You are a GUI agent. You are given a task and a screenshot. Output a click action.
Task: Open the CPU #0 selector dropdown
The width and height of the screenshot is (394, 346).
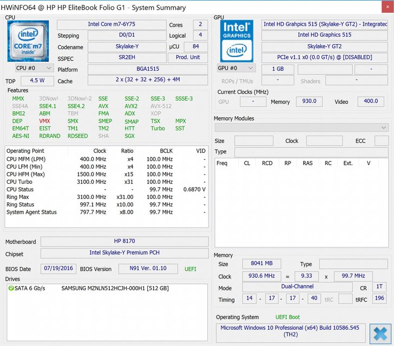tap(34, 68)
